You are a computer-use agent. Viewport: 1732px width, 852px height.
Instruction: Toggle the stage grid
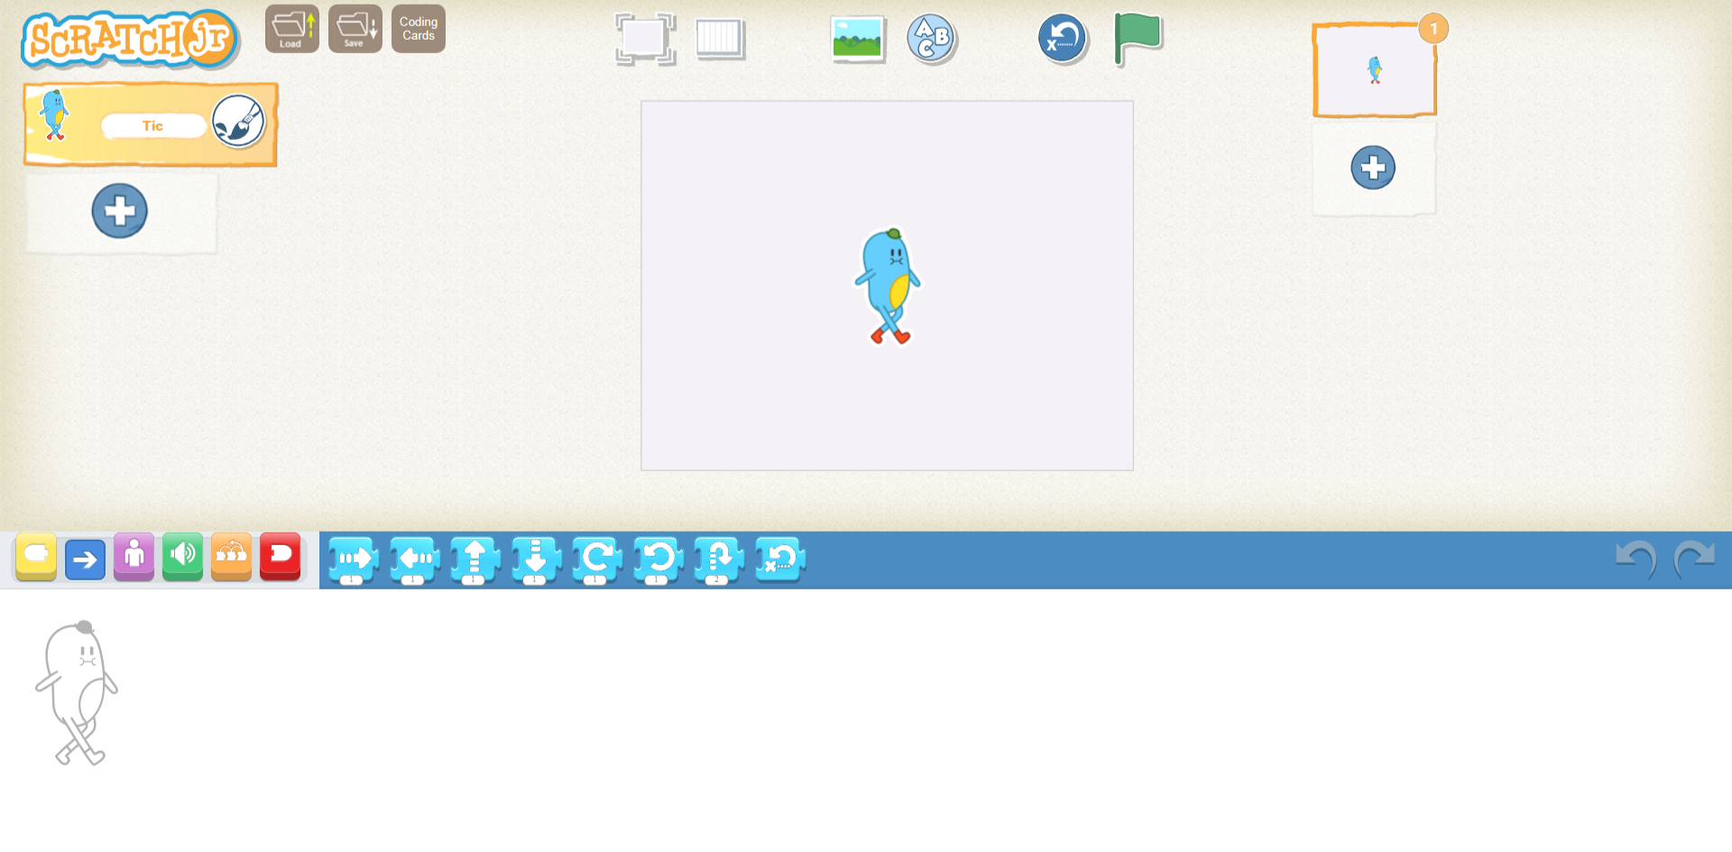(720, 39)
